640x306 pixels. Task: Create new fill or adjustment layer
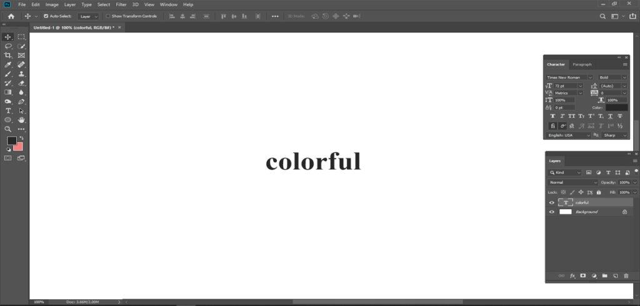[594, 276]
